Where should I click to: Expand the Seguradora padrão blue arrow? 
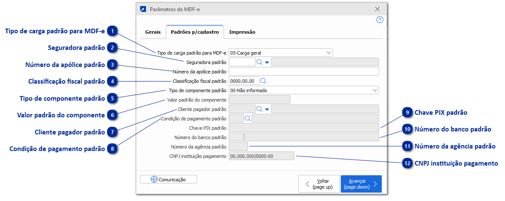[x=267, y=62]
